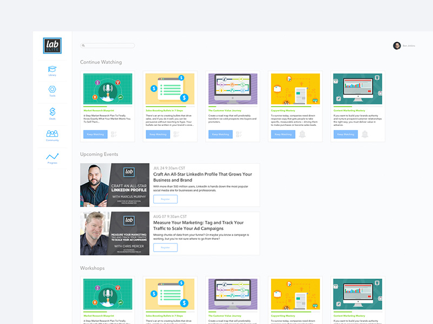Click in the search input field
The height and width of the screenshot is (324, 433).
107,45
